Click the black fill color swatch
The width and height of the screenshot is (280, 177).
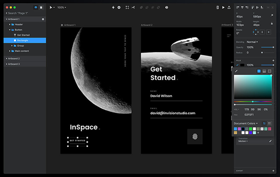point(242,65)
